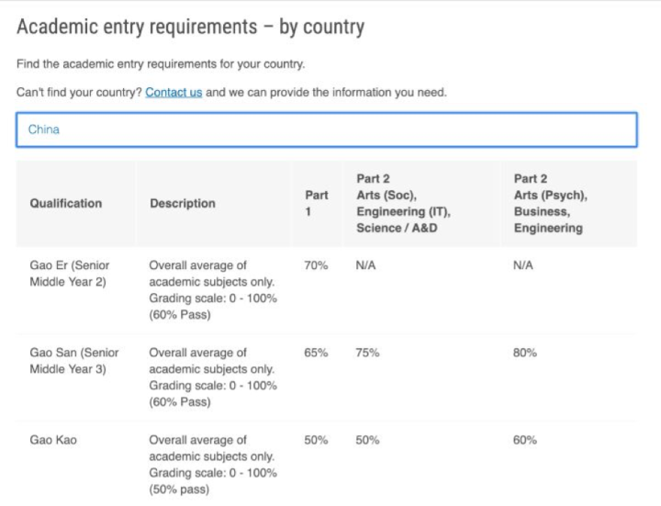Select Part 2 Arts (Soc) column header
The image size is (661, 506).
tap(403, 203)
